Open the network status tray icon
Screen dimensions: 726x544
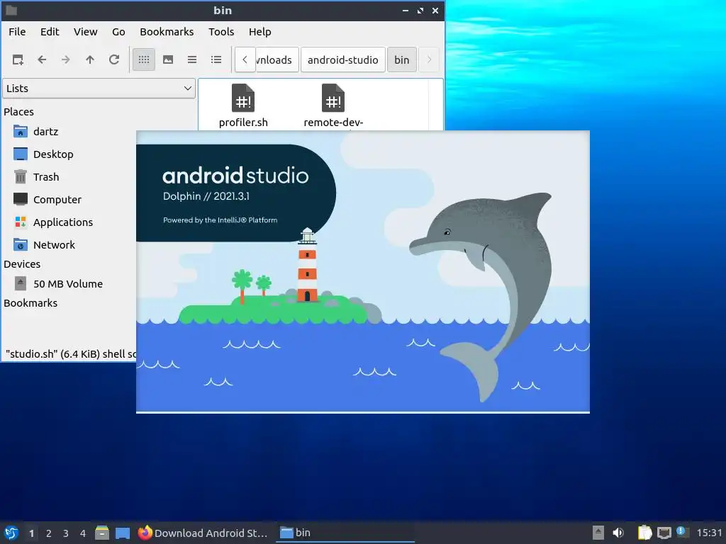tap(664, 533)
